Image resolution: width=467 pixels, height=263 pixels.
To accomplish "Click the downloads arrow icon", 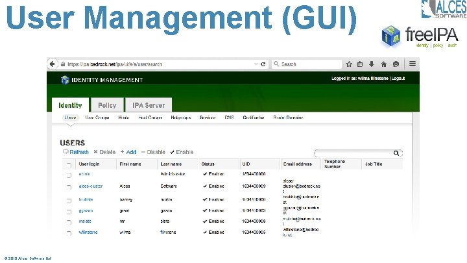I will tap(372, 64).
